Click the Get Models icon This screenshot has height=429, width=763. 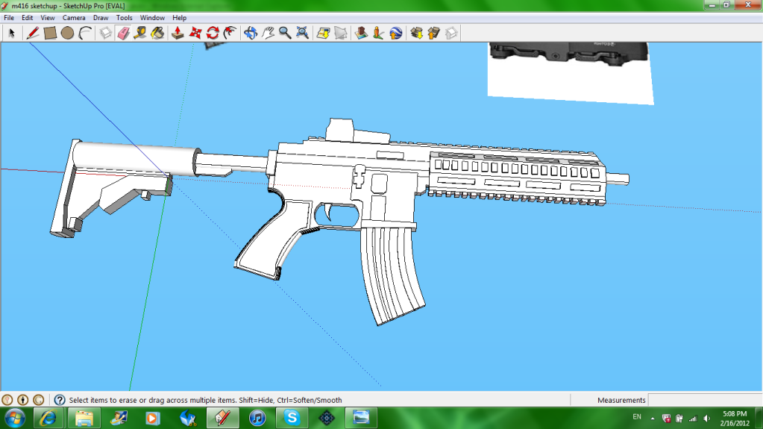(416, 33)
